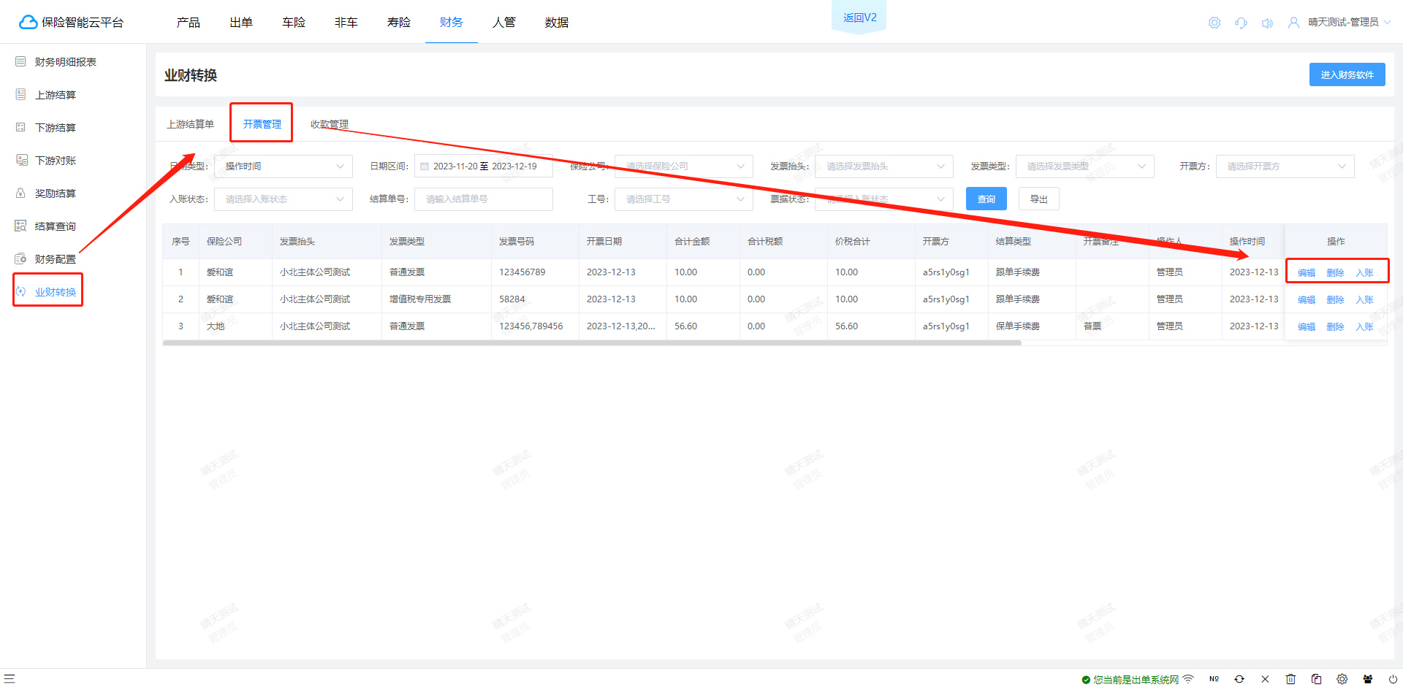Viewport: 1403px width, 690px height.
Task: Click the X icon in status bar
Action: tap(1265, 679)
